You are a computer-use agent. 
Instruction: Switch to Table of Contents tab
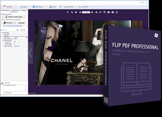[5, 10]
